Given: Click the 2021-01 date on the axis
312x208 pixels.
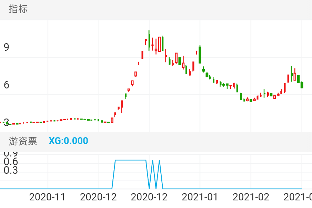Looking at the screenshot, I should pos(200,197).
